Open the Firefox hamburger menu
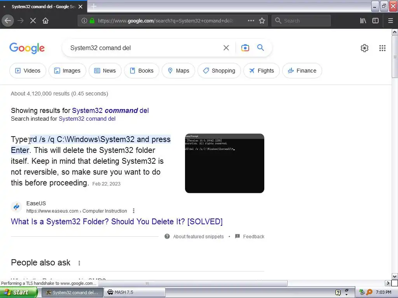The height and width of the screenshot is (298, 398). click(x=391, y=21)
